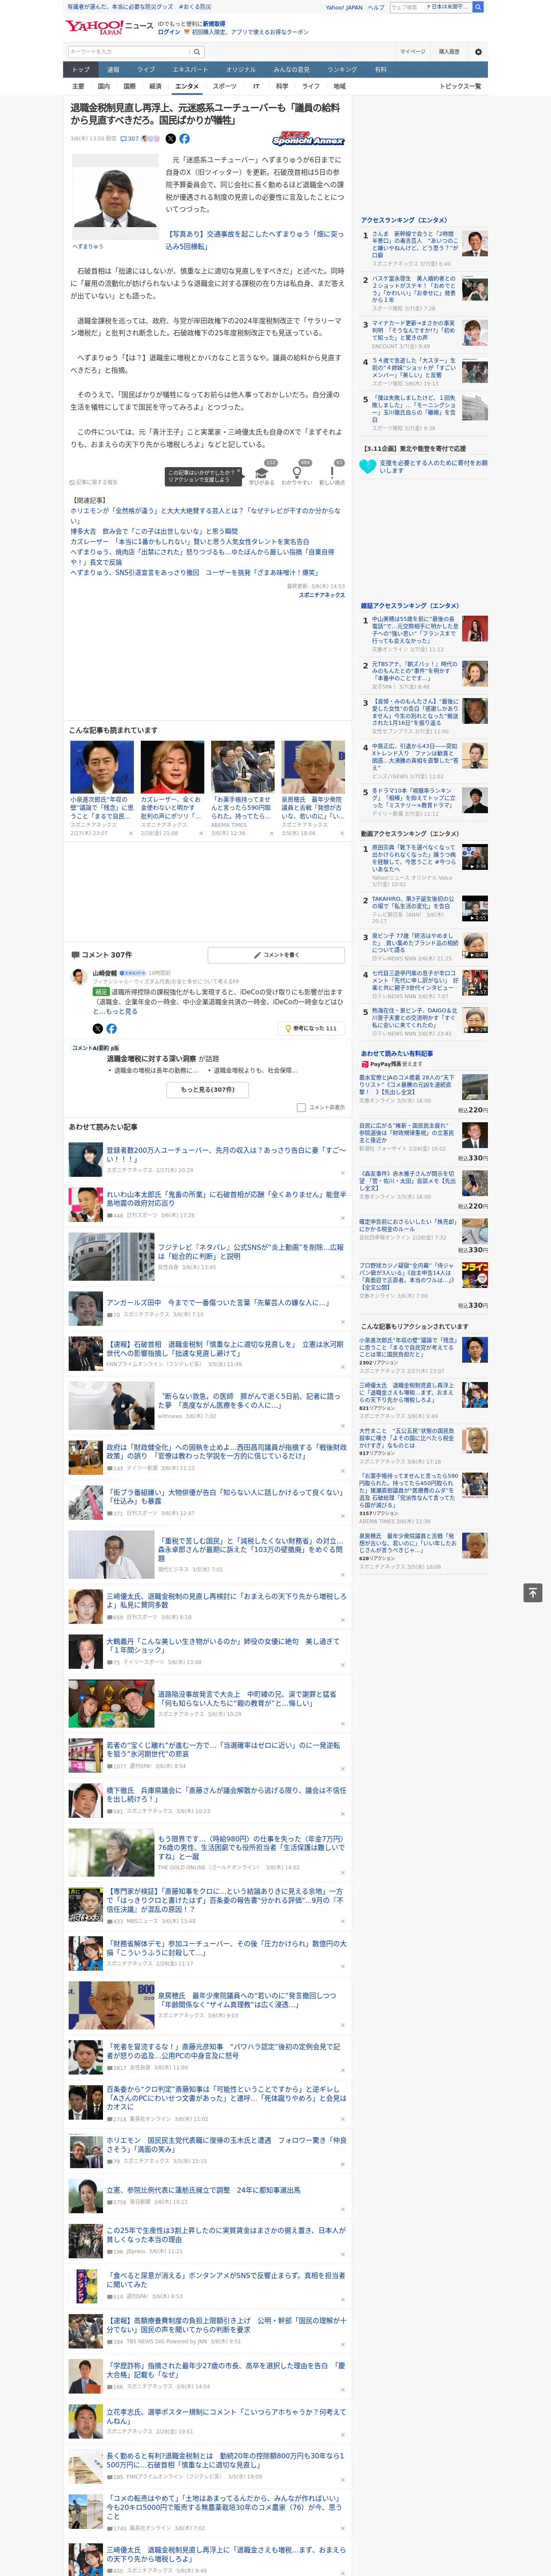Click the search magnifier button in header
This screenshot has height=2576, width=551.
197,52
